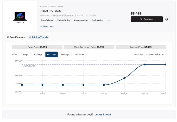The height and width of the screenshot is (122, 177).
Task: Click the Video Editing tag
Action: coord(64,20)
